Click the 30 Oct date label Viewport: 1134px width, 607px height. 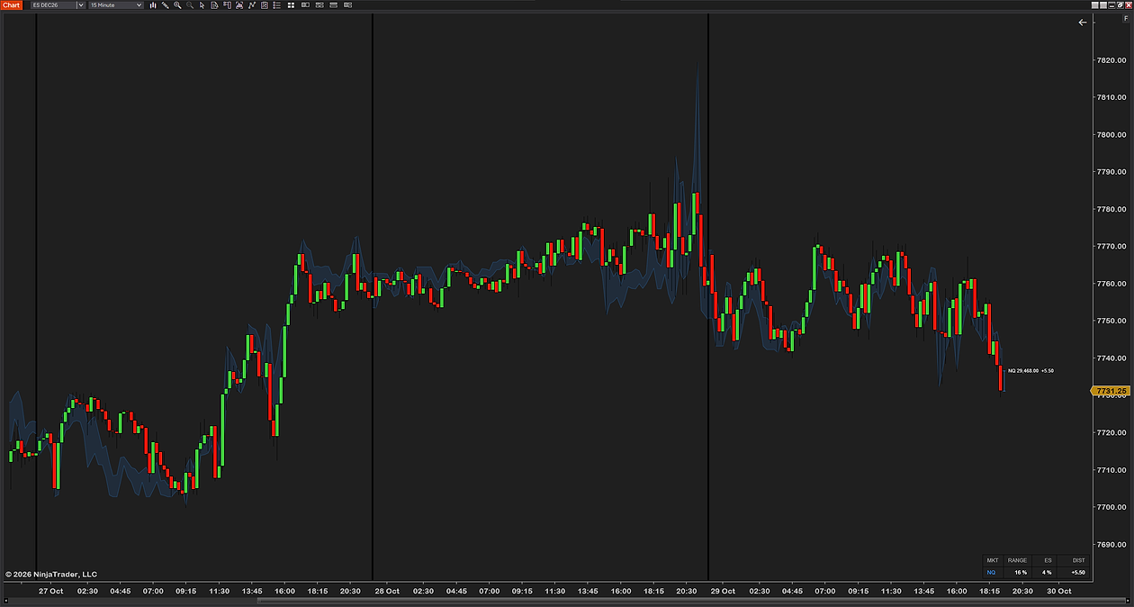click(x=1059, y=591)
